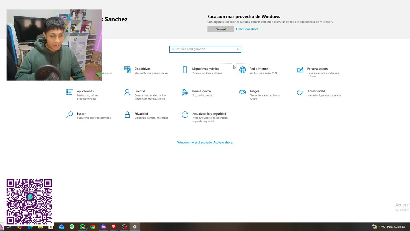The image size is (410, 231).
Task: Click the magnifier icon inside the search box
Action: (x=238, y=49)
